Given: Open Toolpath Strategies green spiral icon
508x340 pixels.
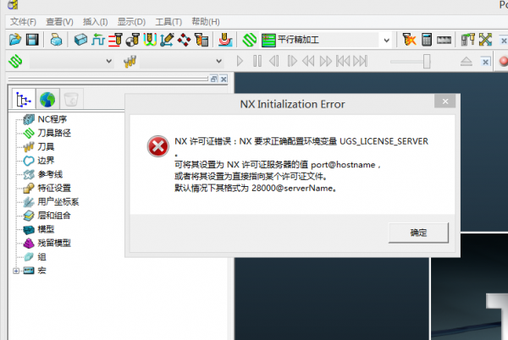Looking at the screenshot, I should [250, 40].
